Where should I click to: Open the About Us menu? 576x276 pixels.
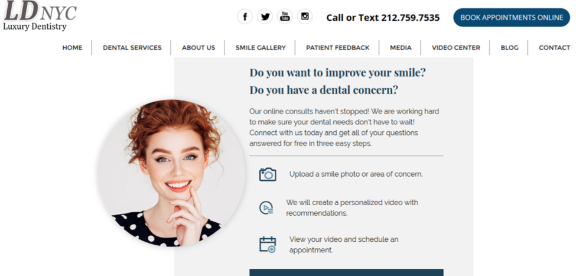click(x=198, y=48)
